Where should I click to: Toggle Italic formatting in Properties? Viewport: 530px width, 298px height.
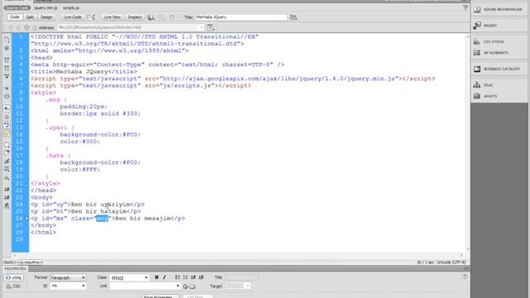click(164, 277)
